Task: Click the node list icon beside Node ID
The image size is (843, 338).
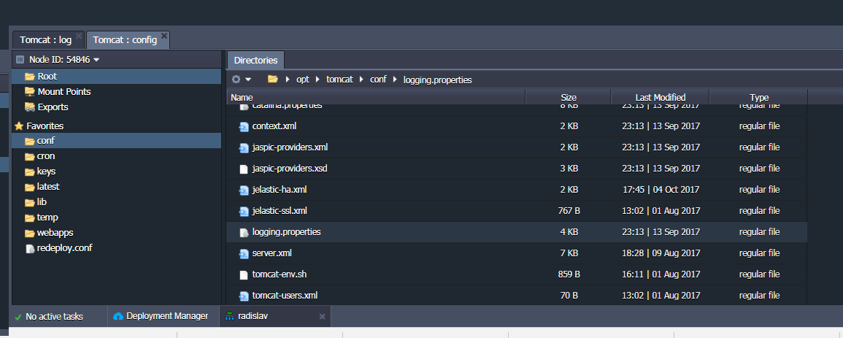Action: coord(20,59)
